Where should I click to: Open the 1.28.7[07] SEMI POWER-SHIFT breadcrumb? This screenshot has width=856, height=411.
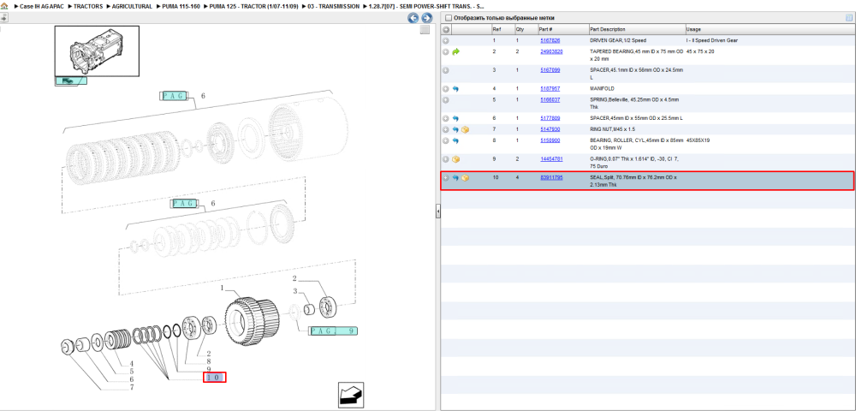pyautogui.click(x=426, y=7)
